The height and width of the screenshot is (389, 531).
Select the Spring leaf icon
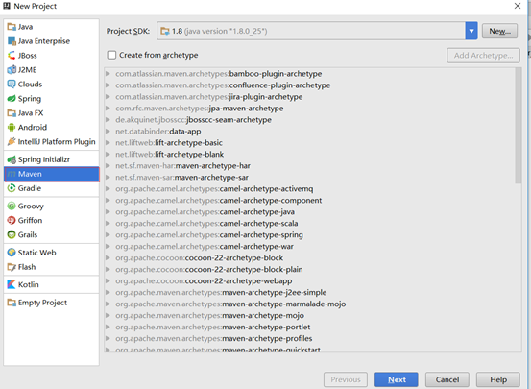(12, 99)
